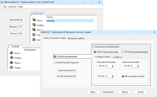
Task: Select the 'aaaaaa' archive row
Action: point(70,21)
